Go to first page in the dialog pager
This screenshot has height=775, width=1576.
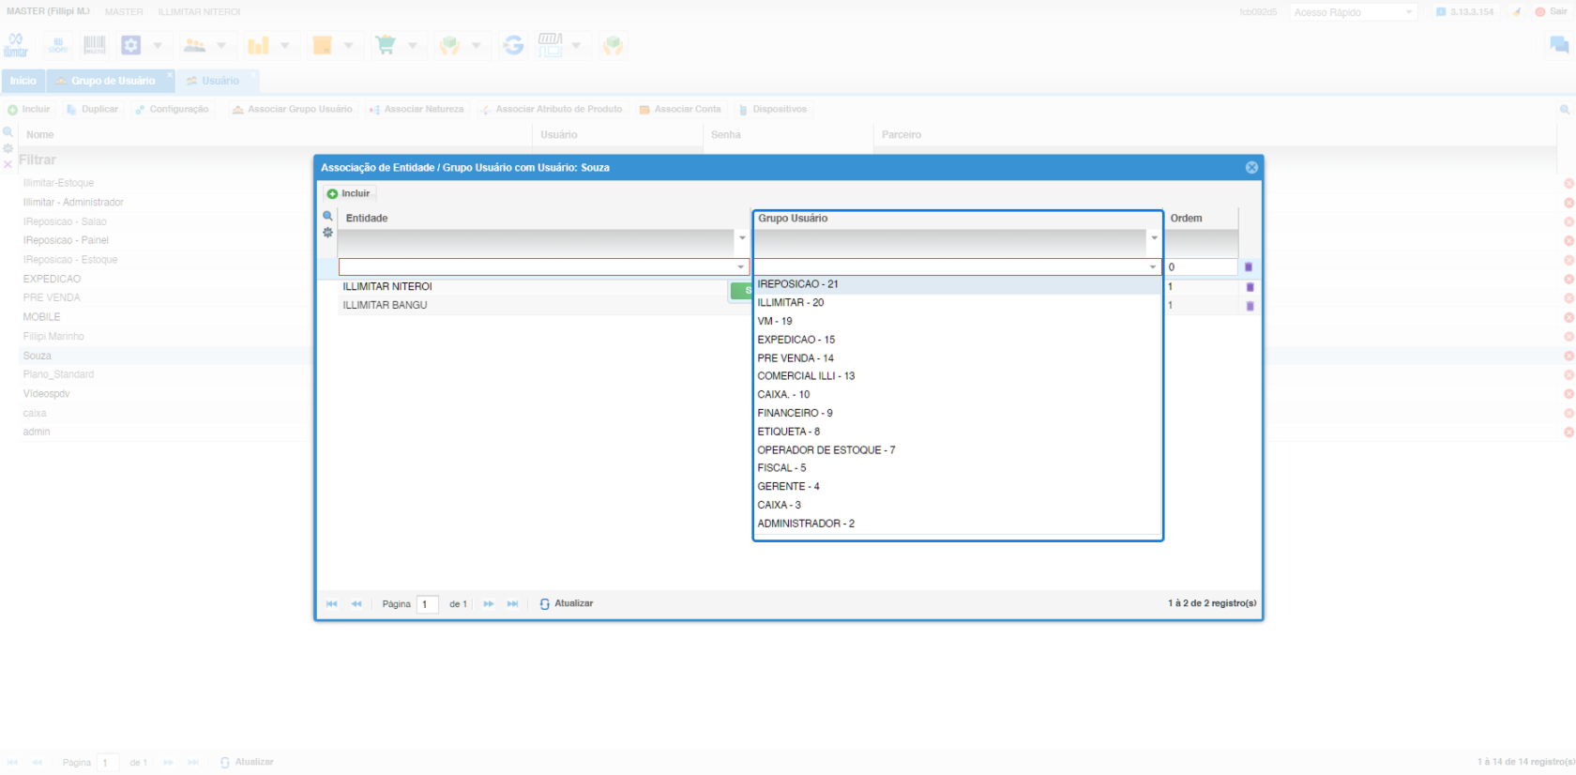click(331, 604)
